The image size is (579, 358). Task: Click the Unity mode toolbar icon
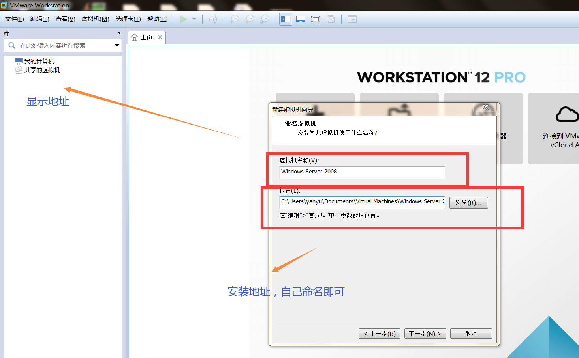[x=331, y=19]
